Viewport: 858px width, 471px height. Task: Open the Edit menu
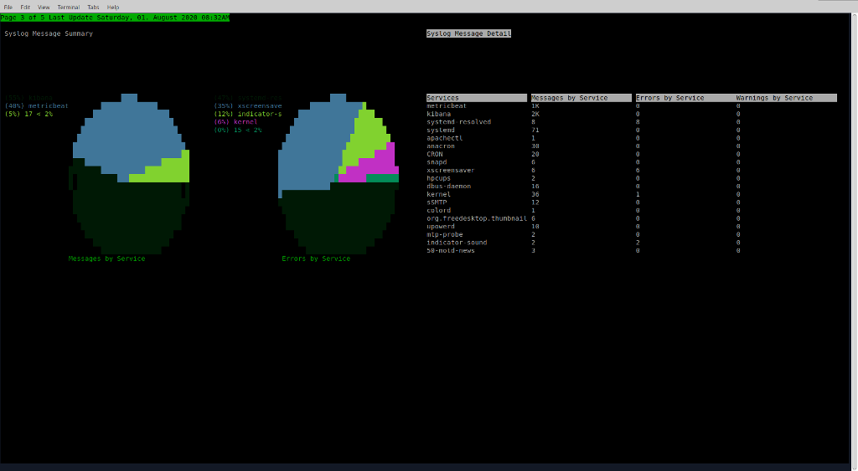[x=25, y=7]
